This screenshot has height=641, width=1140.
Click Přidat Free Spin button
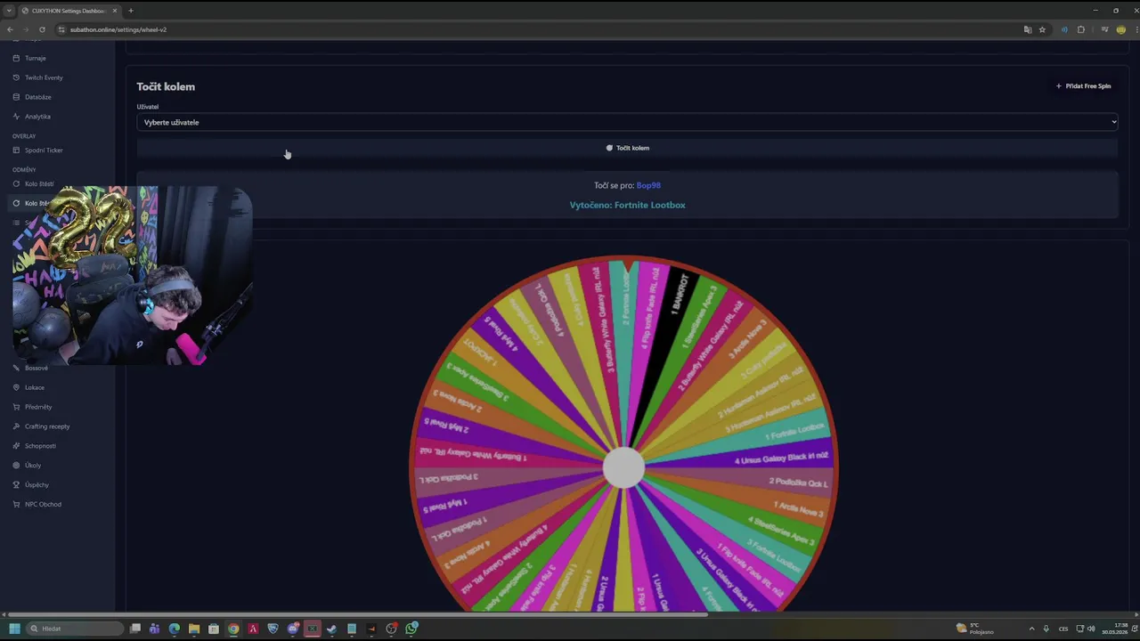(1083, 86)
